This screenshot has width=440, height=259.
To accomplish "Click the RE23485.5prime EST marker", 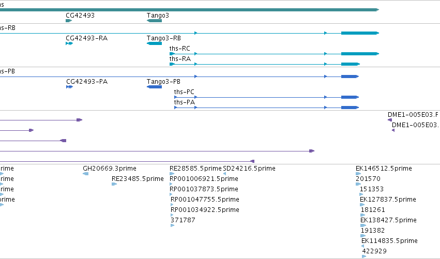I will (114, 184).
